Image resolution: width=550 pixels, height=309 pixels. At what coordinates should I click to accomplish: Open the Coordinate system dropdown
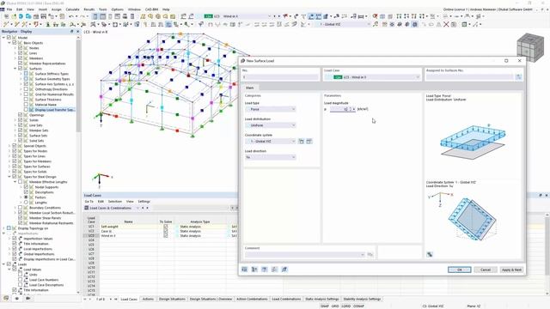(271, 141)
